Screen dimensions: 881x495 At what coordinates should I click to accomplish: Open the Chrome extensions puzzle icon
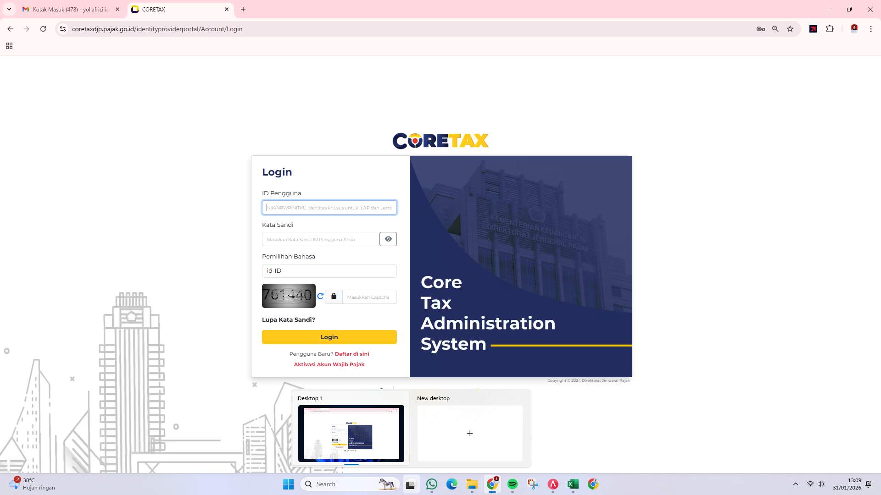[x=830, y=29]
